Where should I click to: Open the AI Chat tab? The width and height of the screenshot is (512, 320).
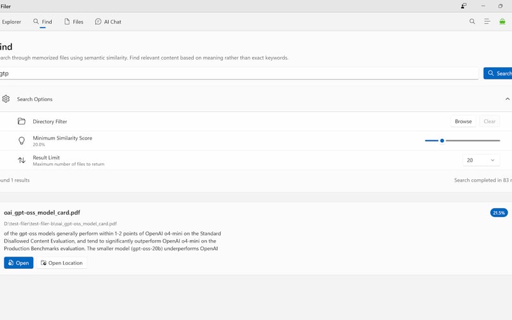coord(108,22)
